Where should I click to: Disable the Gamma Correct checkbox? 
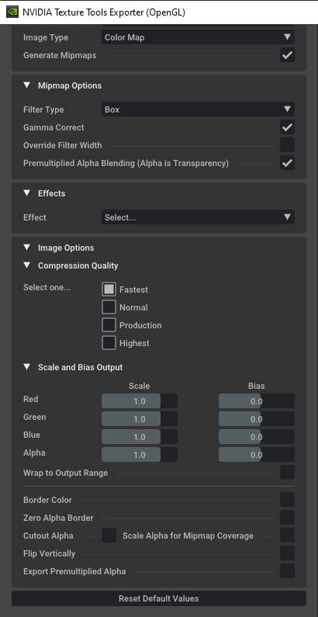coord(287,127)
